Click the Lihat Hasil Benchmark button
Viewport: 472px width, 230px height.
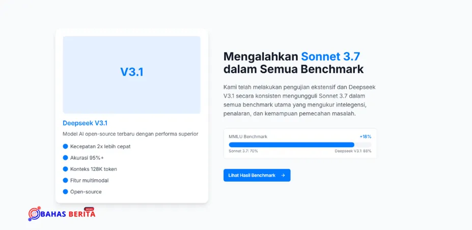[x=257, y=175]
